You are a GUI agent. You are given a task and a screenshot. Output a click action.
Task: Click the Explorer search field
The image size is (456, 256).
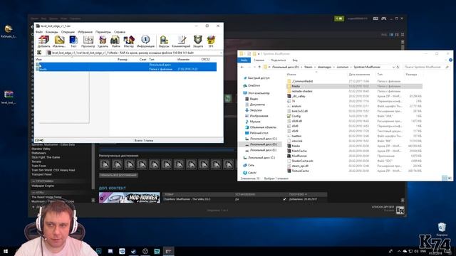click(426, 67)
